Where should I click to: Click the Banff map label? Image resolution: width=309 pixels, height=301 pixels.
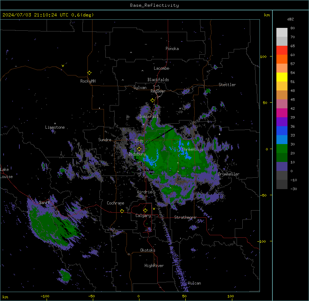tap(44, 203)
